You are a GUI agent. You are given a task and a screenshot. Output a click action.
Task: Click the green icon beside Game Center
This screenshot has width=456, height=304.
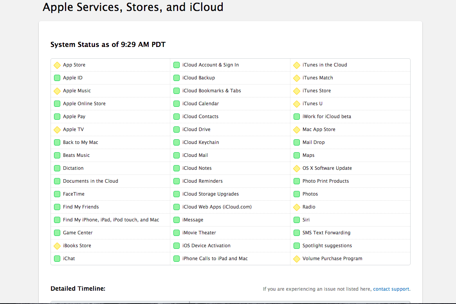click(57, 233)
